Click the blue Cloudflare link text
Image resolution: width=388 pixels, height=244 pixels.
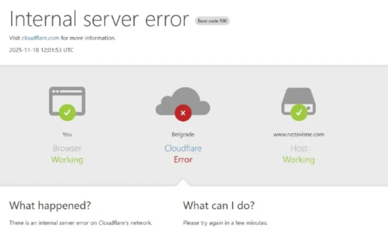[182, 148]
